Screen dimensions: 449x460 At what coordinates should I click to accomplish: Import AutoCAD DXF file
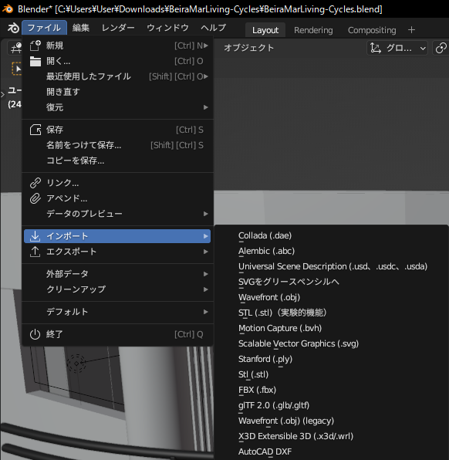pos(332,452)
